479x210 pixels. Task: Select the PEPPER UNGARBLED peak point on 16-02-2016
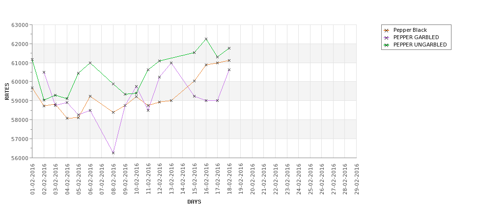[x=206, y=39]
